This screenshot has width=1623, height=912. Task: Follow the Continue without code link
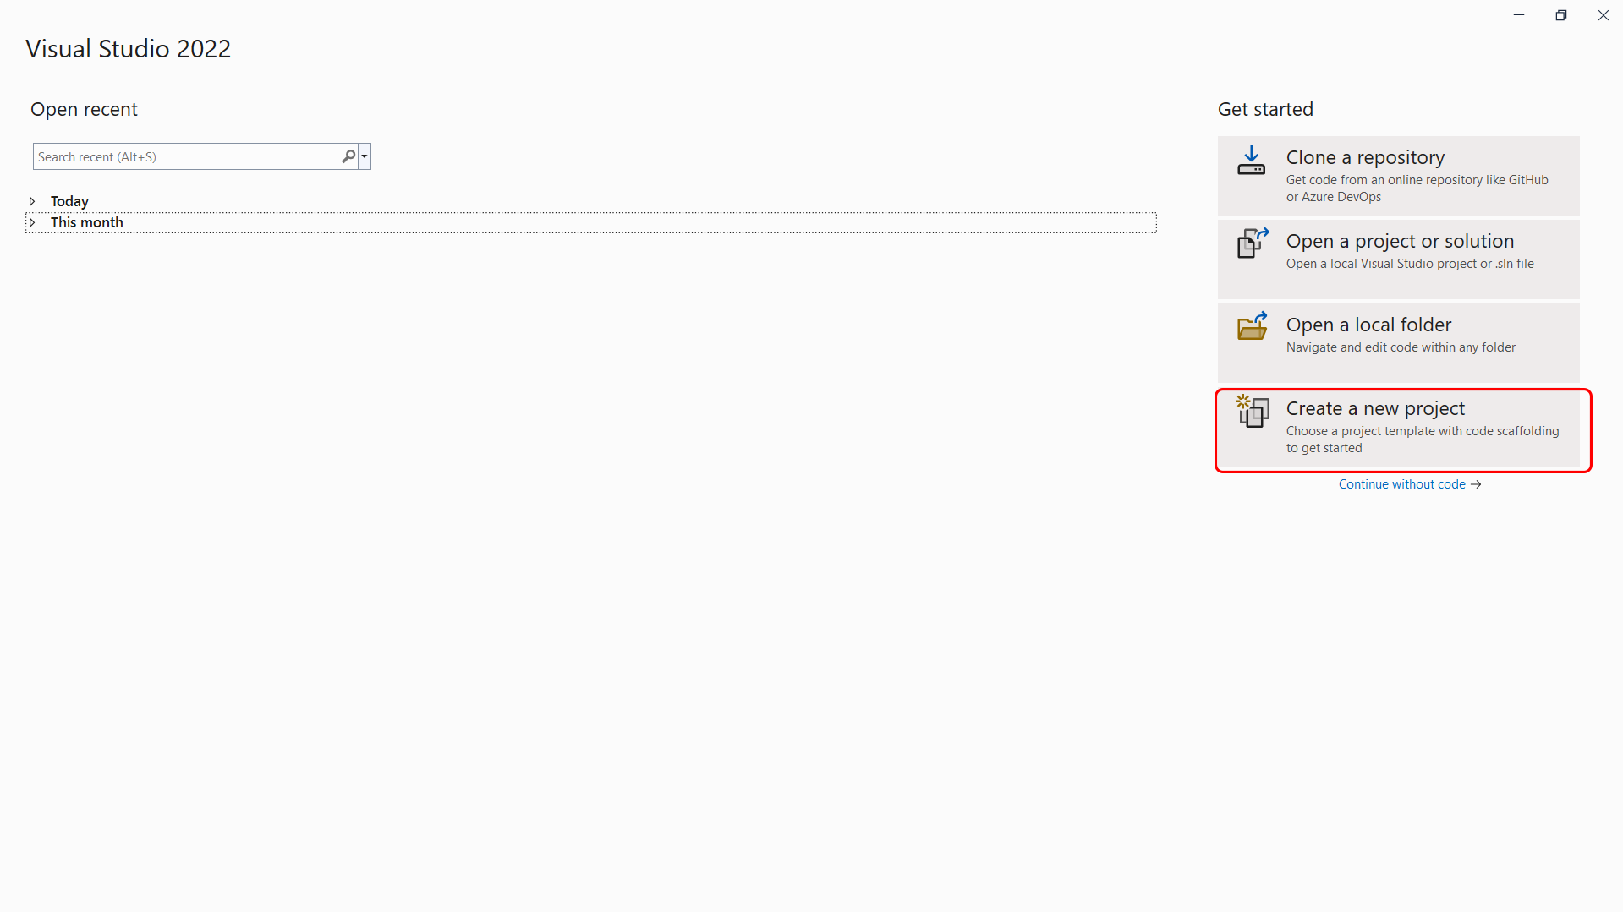(x=1401, y=484)
